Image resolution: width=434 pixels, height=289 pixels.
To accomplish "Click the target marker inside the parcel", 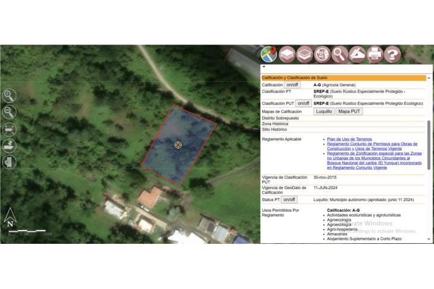I will [x=178, y=144].
